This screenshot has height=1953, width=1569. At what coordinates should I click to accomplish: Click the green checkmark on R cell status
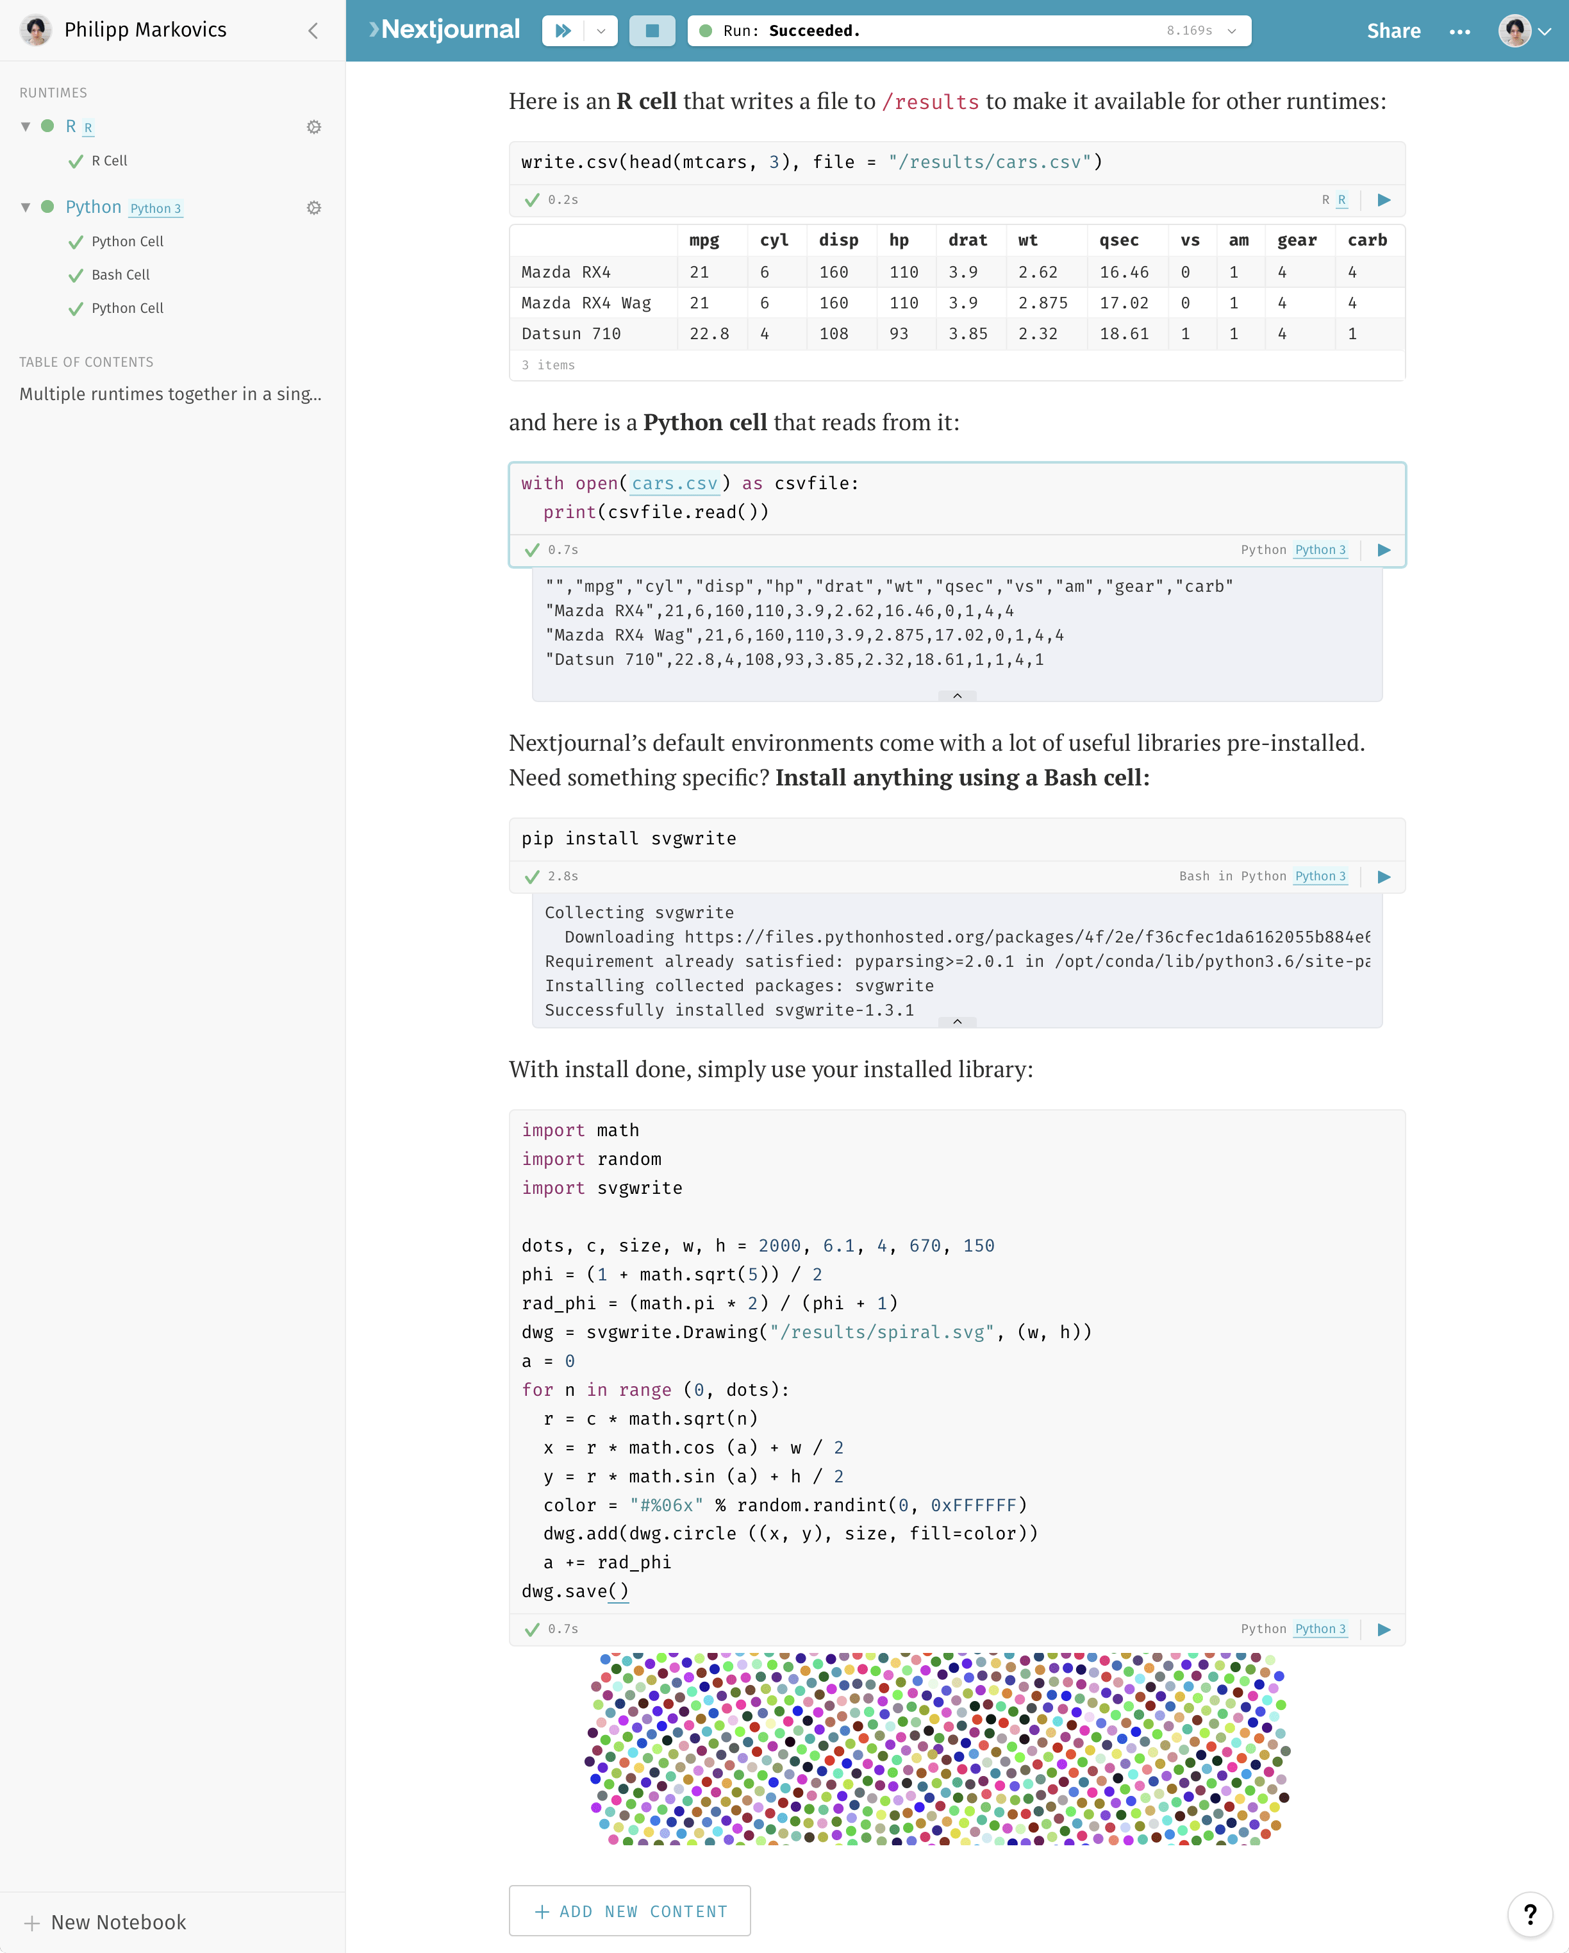pos(531,200)
